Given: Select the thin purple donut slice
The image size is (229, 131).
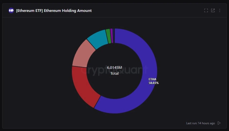Looking at the screenshot, I should [112, 36].
